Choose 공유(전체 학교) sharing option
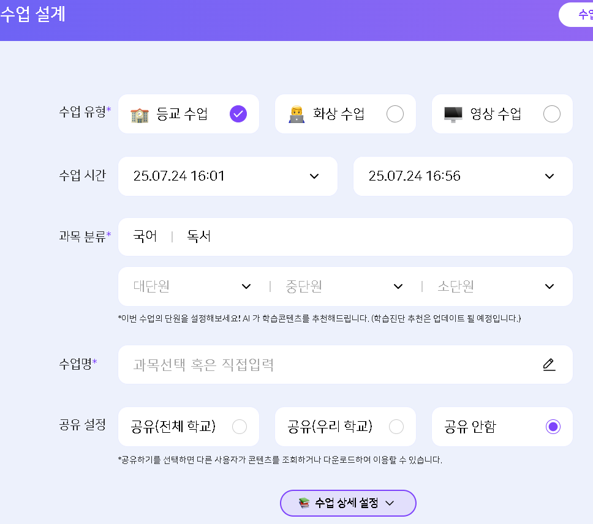 tap(240, 427)
